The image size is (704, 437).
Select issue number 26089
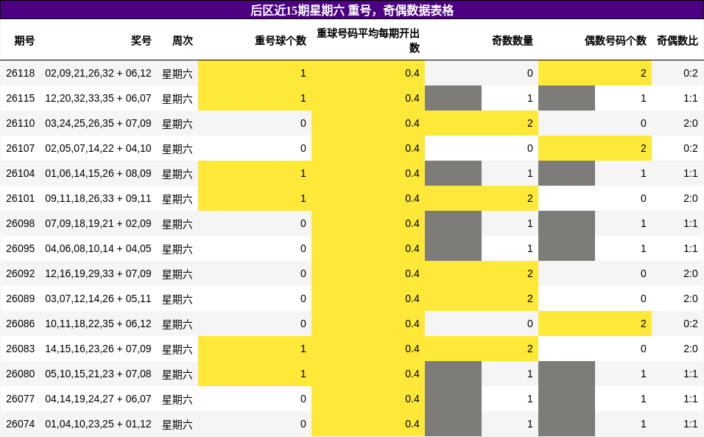pyautogui.click(x=20, y=298)
